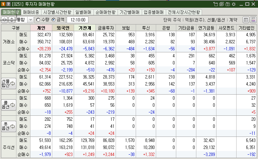
Task: Click the 은행 column header
Action: (166, 28)
